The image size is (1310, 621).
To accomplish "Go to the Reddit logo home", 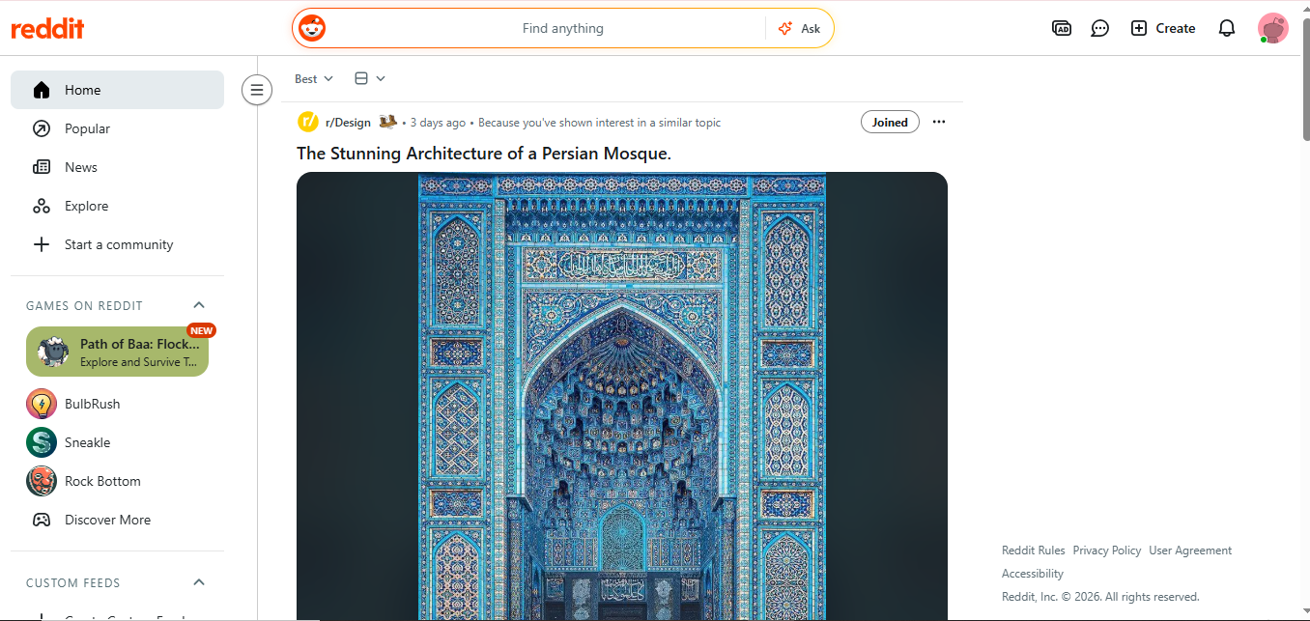I will point(47,28).
